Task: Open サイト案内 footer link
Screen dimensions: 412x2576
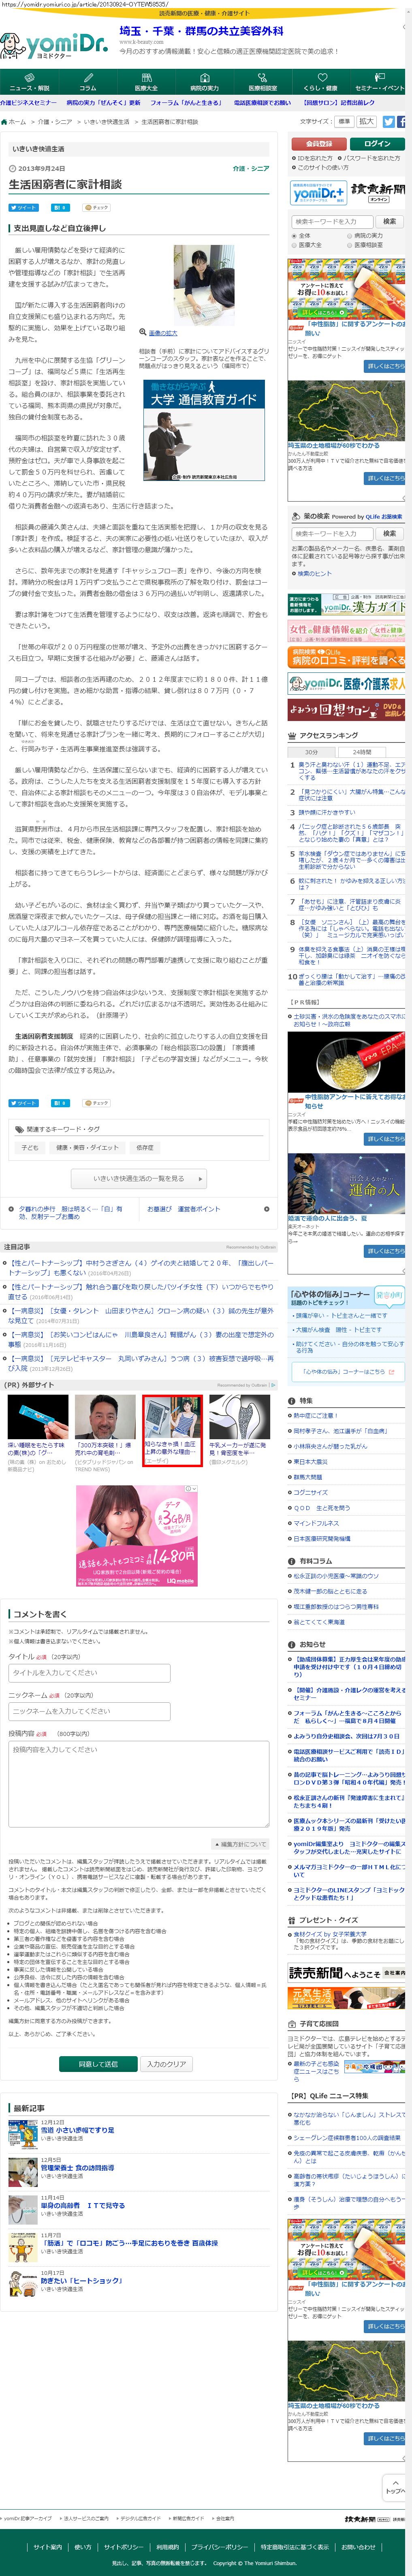Action: point(48,2547)
